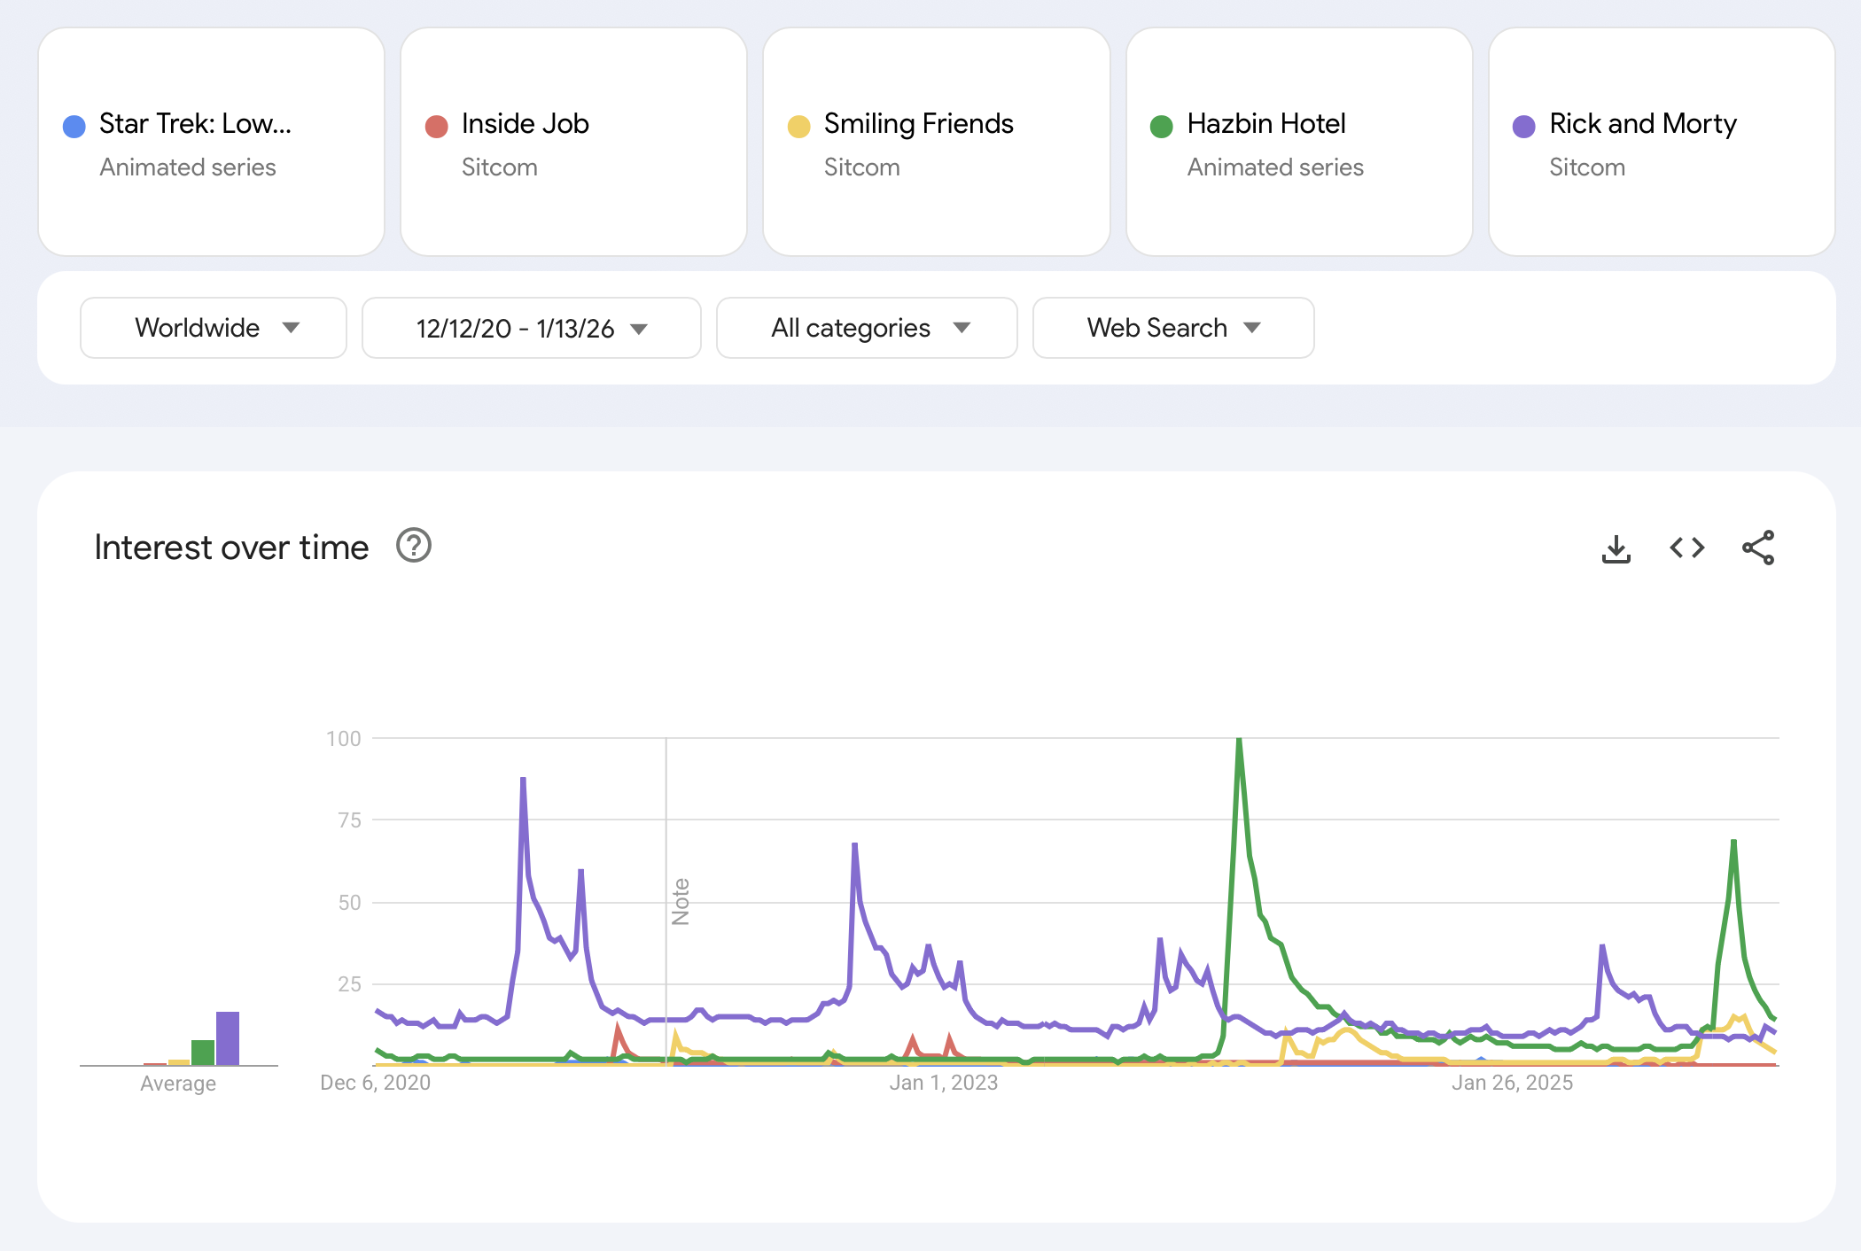Share the Interest over time chart
The image size is (1861, 1251).
[1758, 548]
